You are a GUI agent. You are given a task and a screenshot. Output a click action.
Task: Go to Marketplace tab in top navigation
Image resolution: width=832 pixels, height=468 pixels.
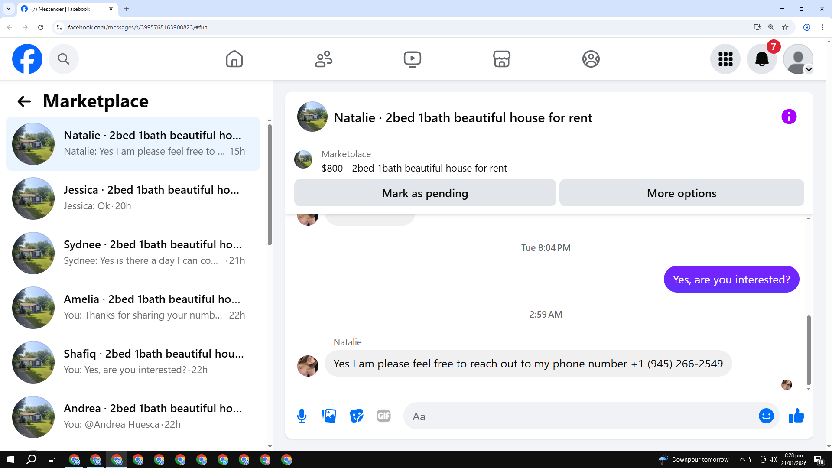[501, 59]
